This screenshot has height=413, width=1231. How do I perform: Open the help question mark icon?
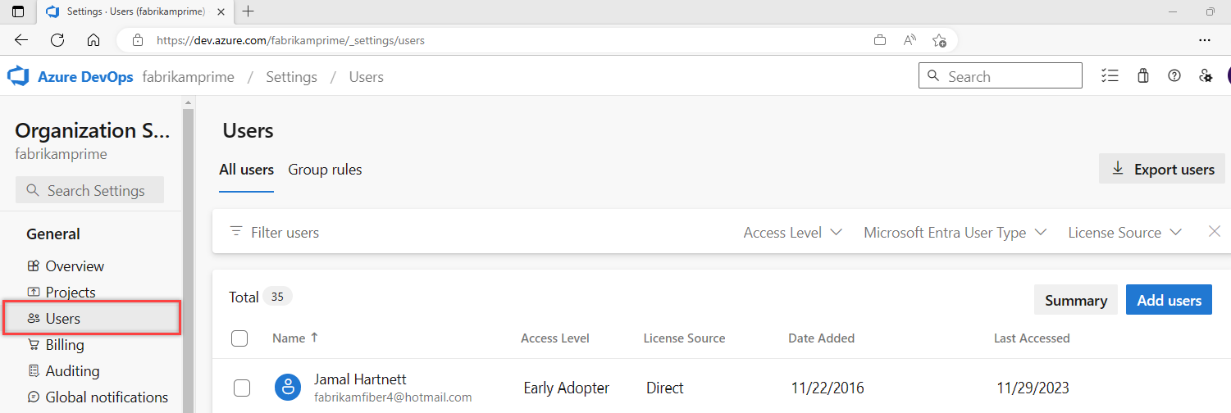pyautogui.click(x=1174, y=76)
